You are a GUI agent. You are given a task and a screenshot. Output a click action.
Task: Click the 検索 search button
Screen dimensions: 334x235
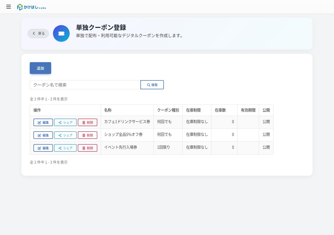click(152, 85)
